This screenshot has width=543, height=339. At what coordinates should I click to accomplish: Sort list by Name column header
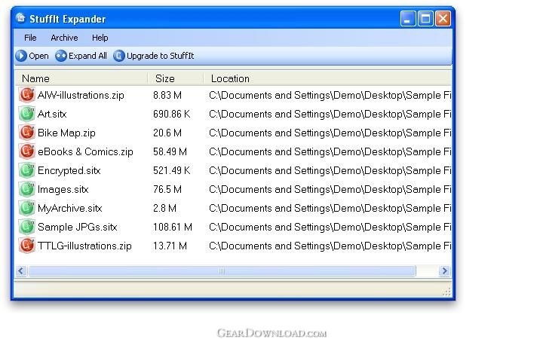click(x=81, y=78)
